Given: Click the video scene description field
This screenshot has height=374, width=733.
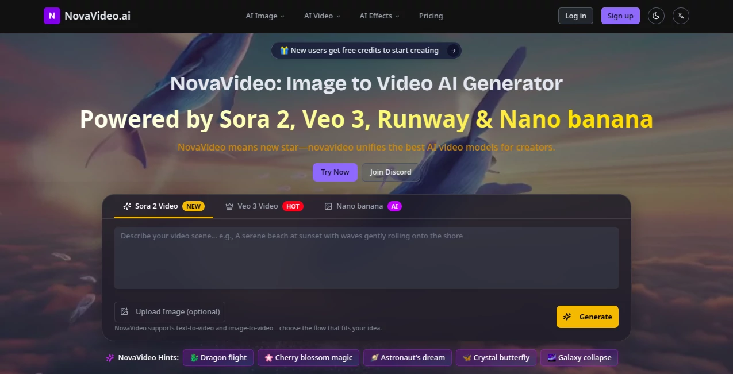Looking at the screenshot, I should tap(366, 258).
